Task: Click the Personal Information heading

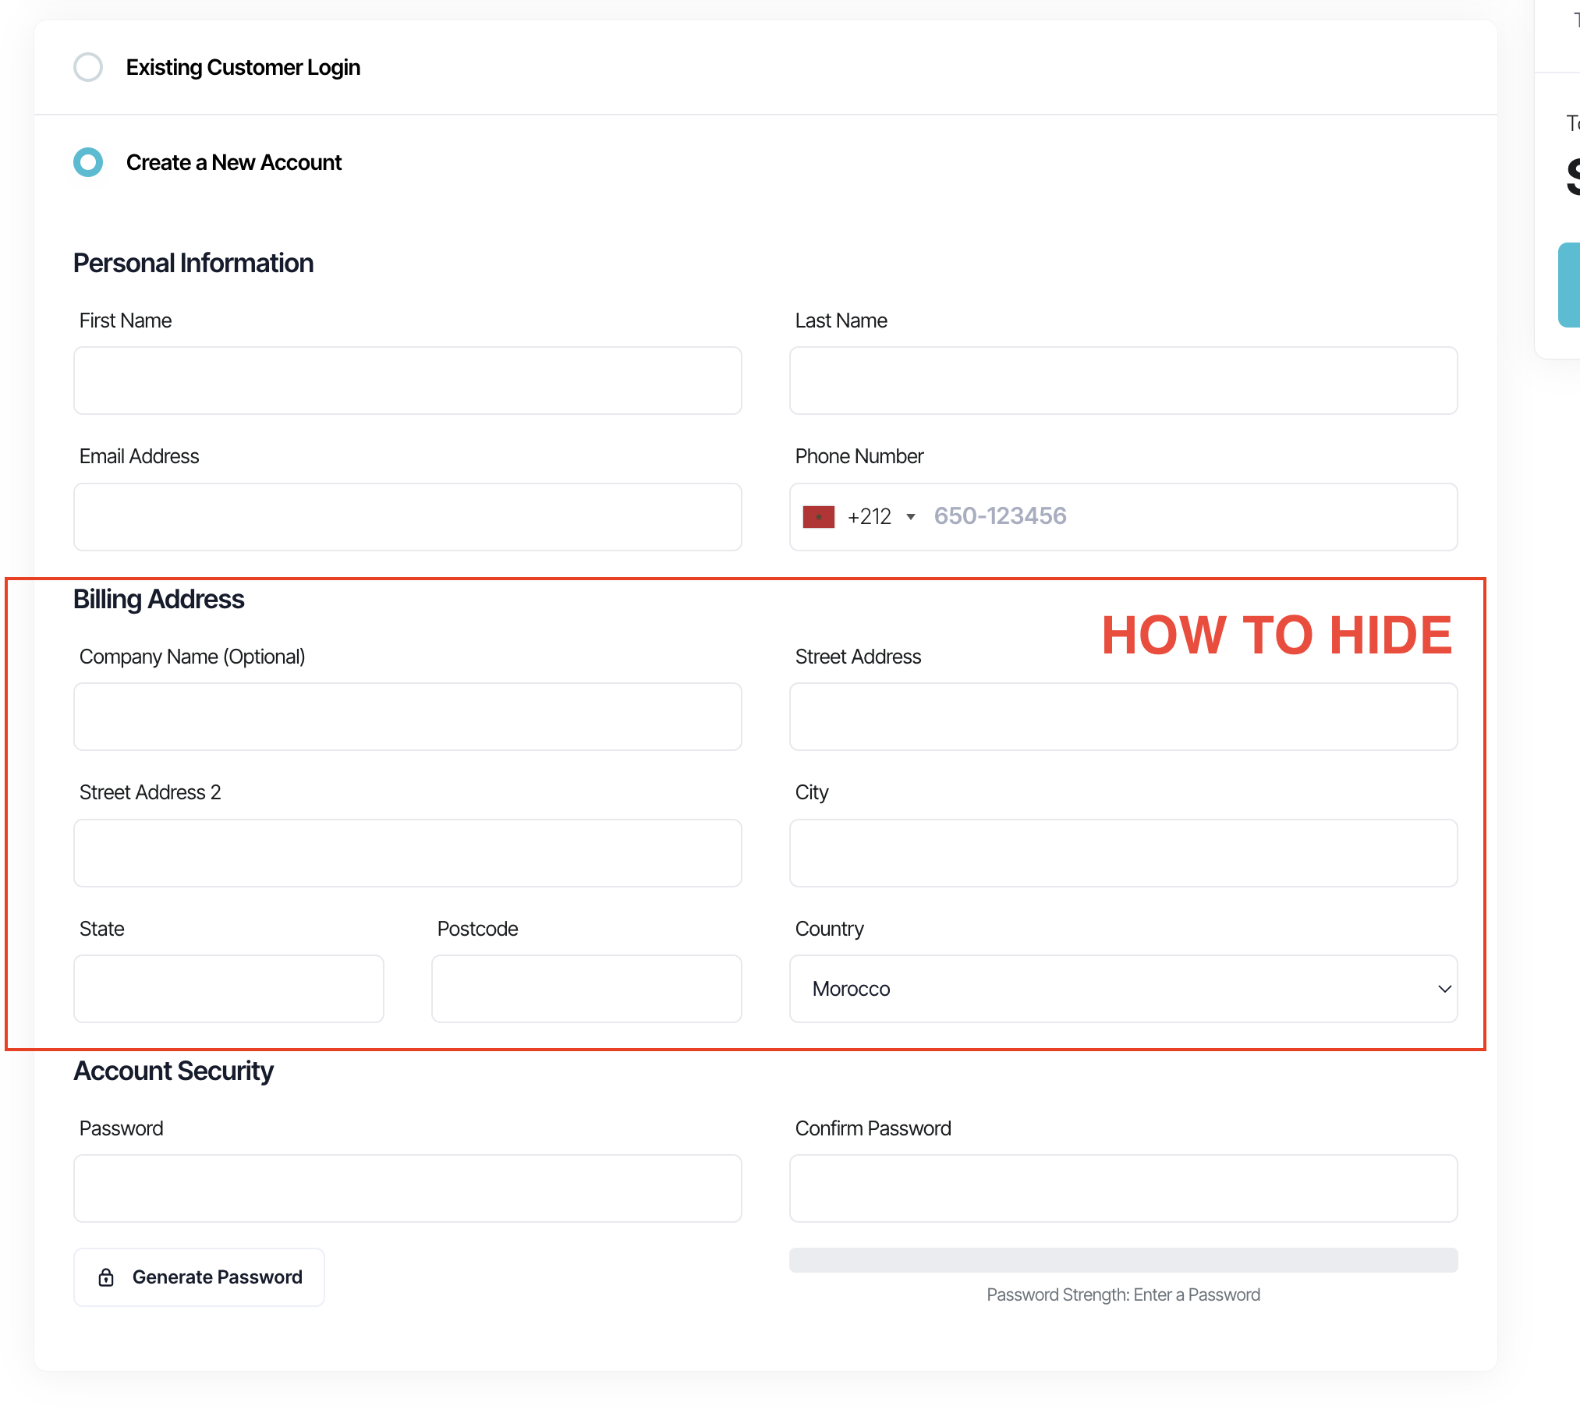Action: point(193,264)
